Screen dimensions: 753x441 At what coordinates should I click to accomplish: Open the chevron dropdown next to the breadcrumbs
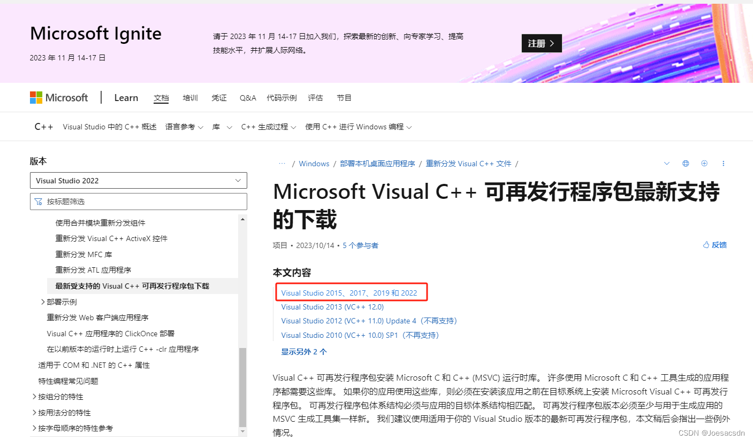click(x=666, y=163)
